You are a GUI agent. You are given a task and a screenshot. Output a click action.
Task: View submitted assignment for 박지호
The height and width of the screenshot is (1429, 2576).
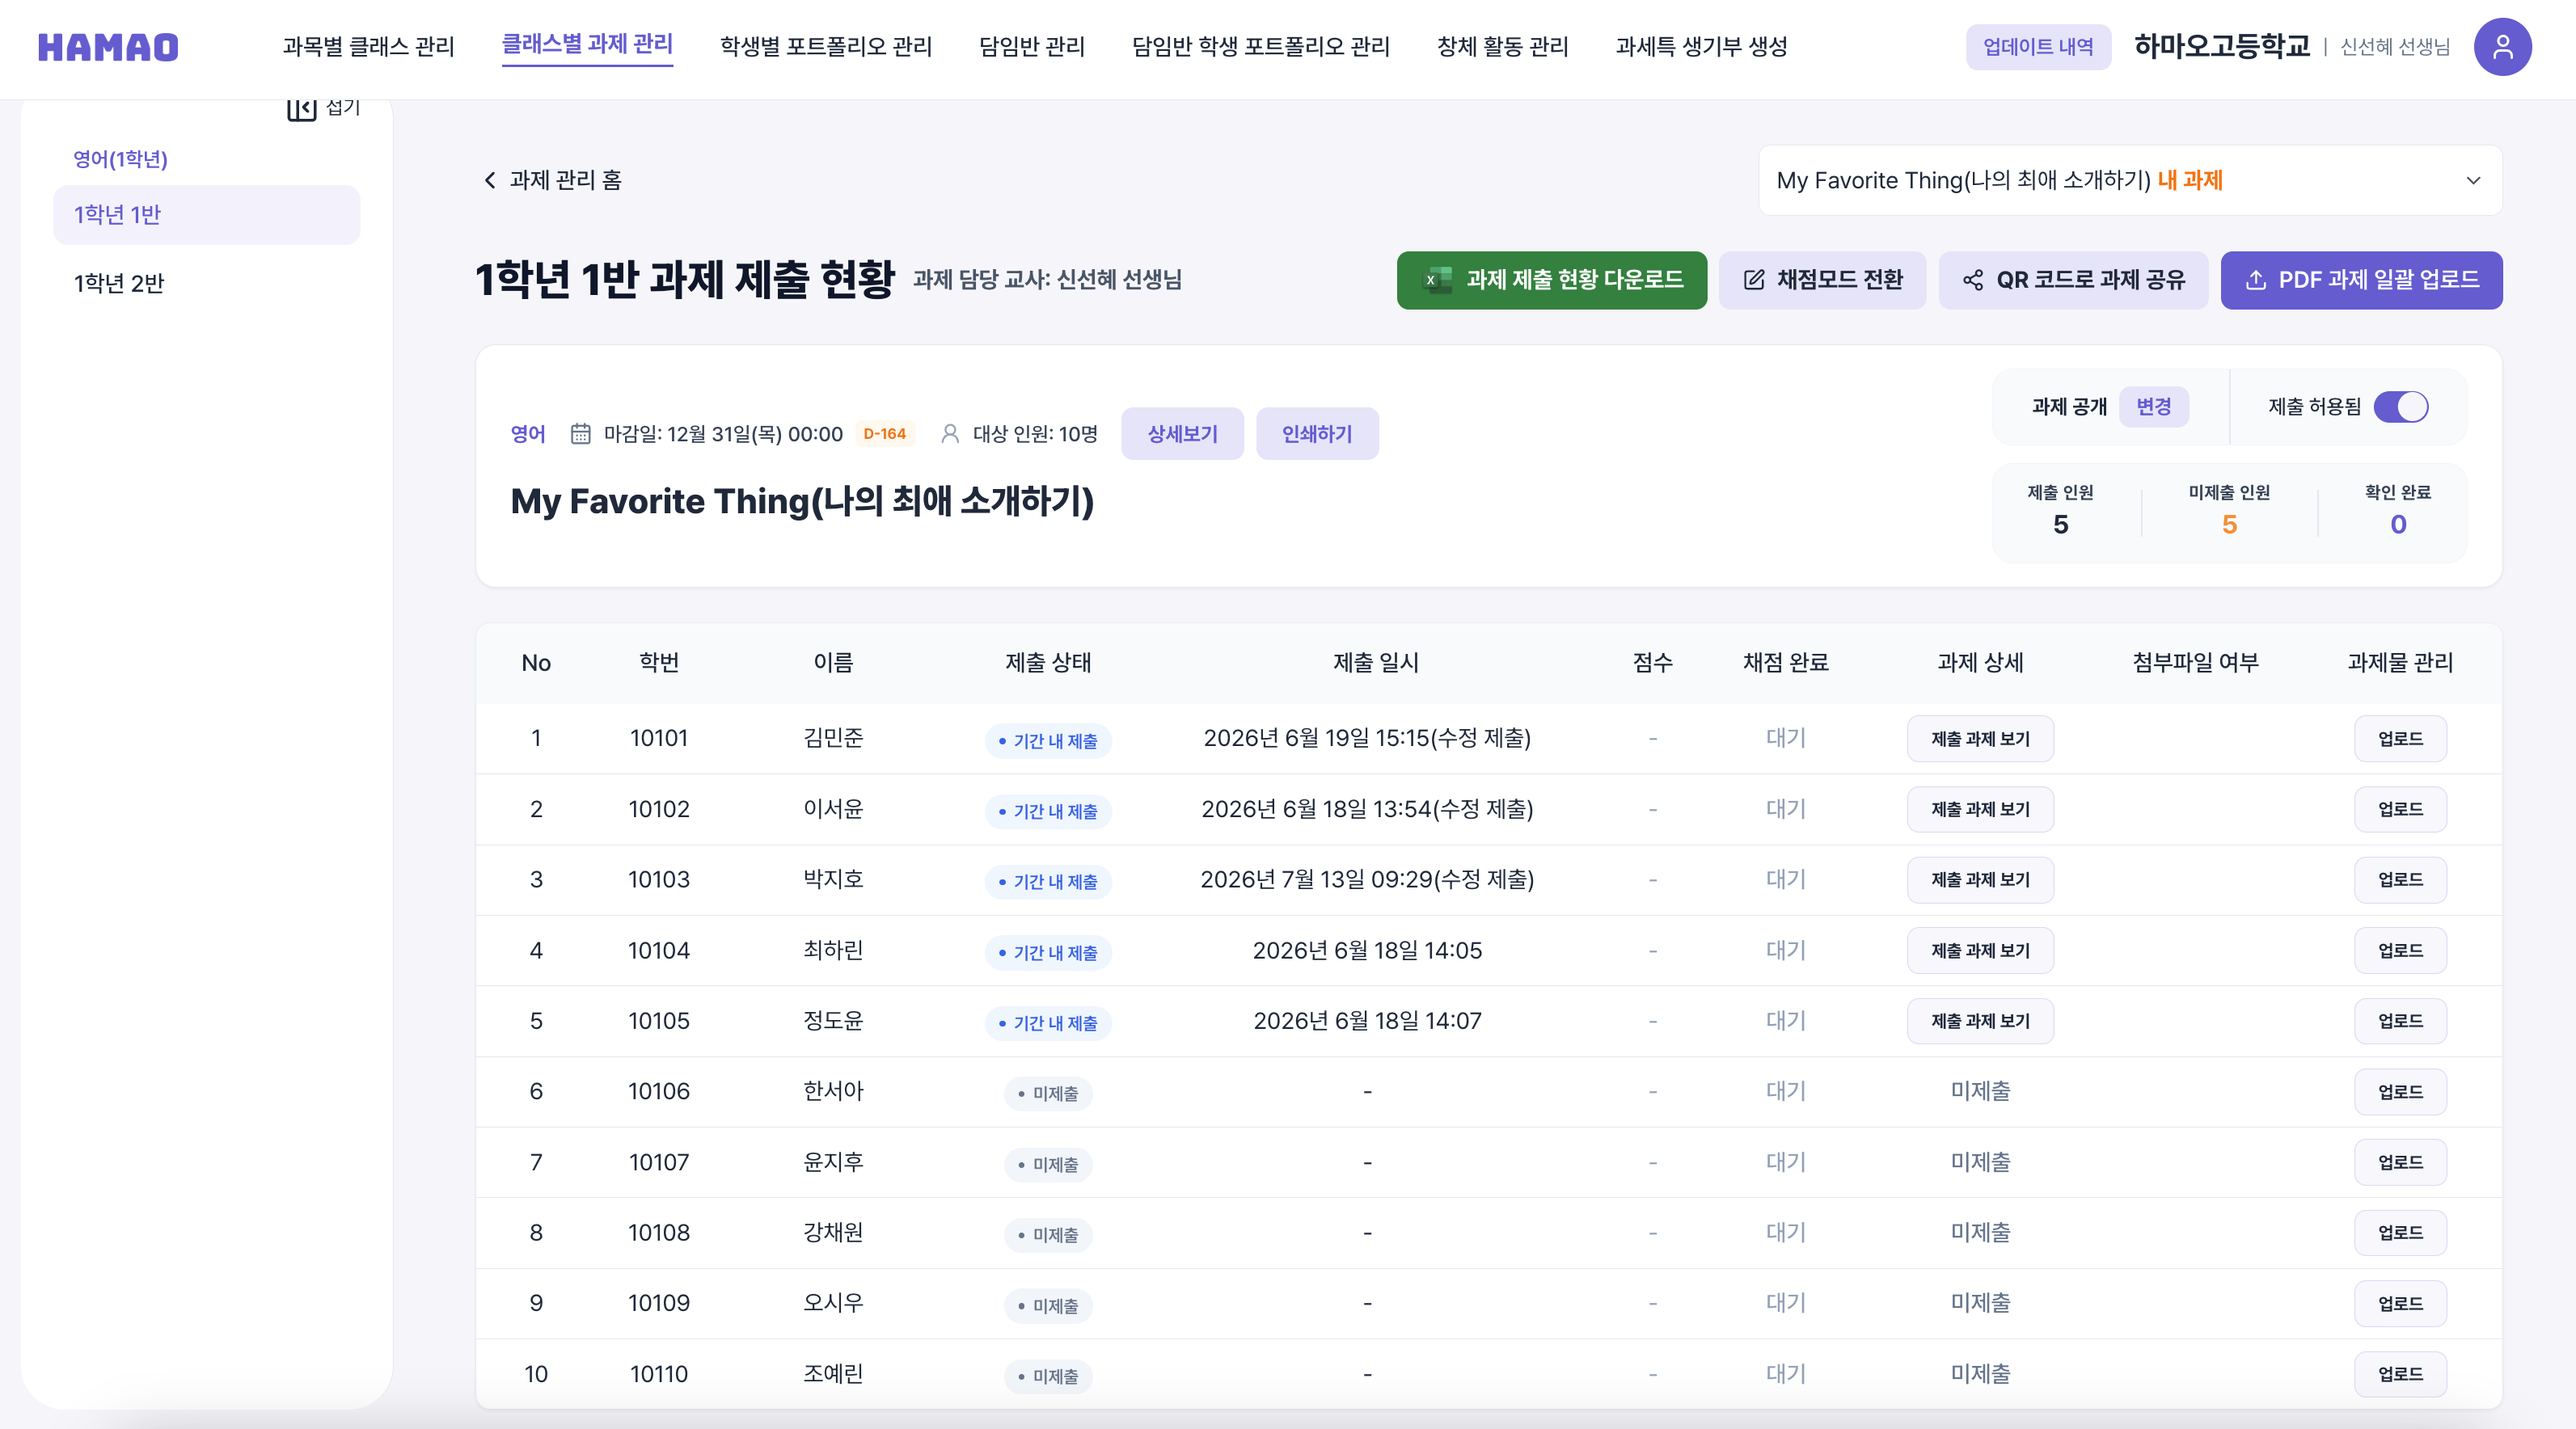[x=1980, y=880]
